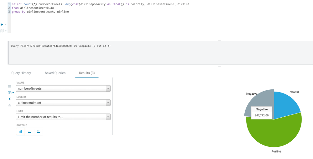313x159 pixels.
Task: Open the dropdown arrow beside the play button
Action: coord(6,25)
